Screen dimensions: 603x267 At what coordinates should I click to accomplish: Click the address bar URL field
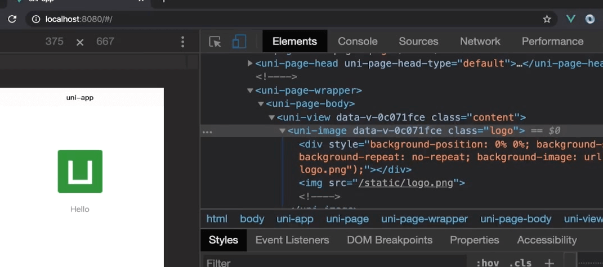click(292, 19)
